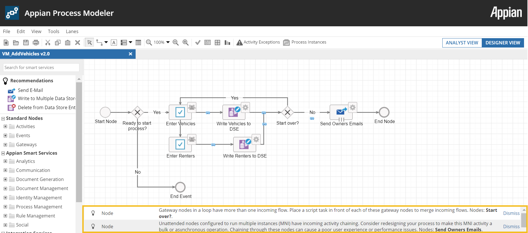Collapse the Standard Nodes section
This screenshot has width=528, height=233.
(x=3, y=118)
